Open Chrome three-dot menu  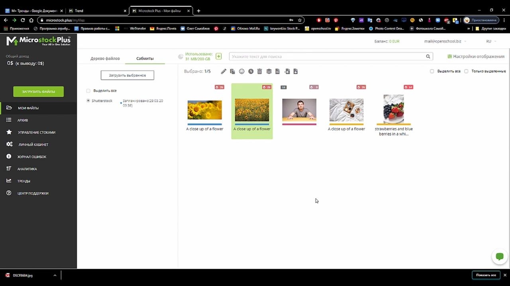(504, 20)
